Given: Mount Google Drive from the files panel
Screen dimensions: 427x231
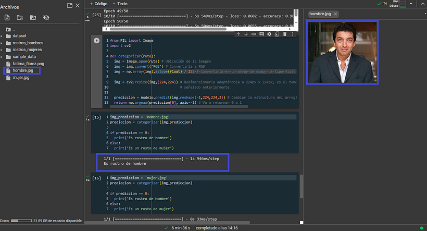Looking at the screenshot, I should [x=33, y=17].
